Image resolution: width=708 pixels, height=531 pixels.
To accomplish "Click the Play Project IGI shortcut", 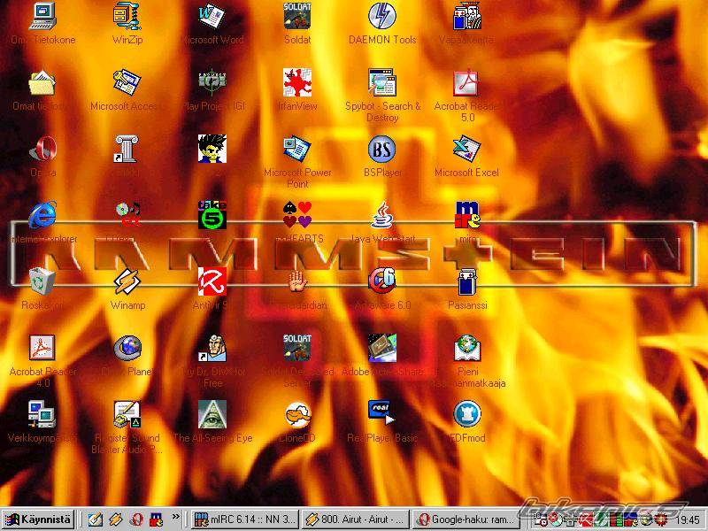I will (212, 82).
